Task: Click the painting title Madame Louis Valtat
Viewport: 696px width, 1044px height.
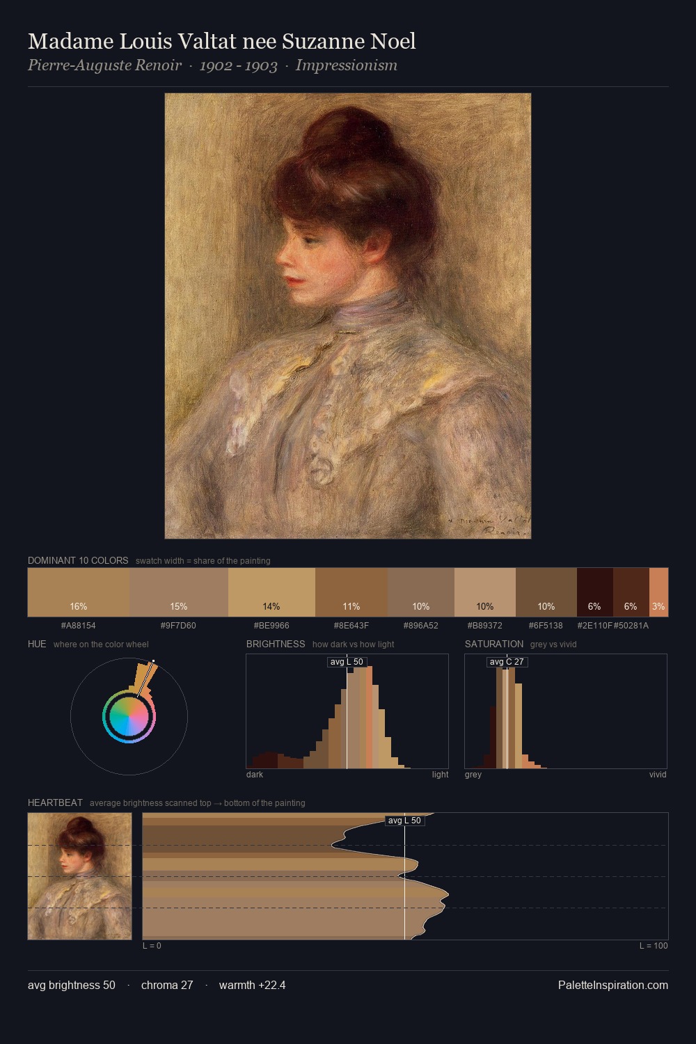Action: coord(222,41)
